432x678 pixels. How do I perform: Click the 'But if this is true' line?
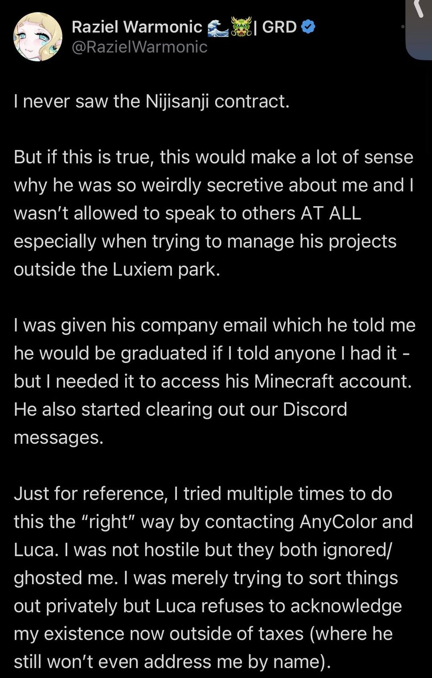point(213,157)
